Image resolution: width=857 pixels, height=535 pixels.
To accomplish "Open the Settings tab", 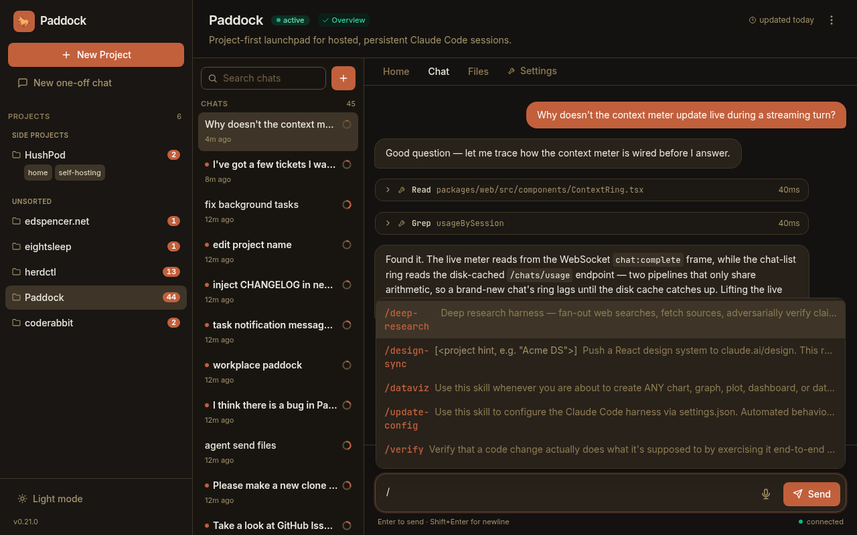I will tap(532, 71).
